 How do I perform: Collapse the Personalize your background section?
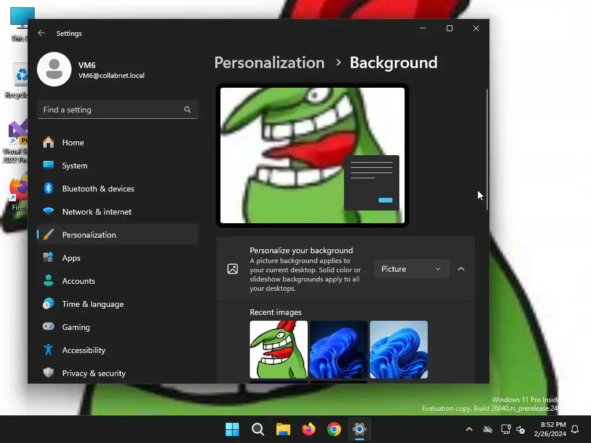click(461, 269)
